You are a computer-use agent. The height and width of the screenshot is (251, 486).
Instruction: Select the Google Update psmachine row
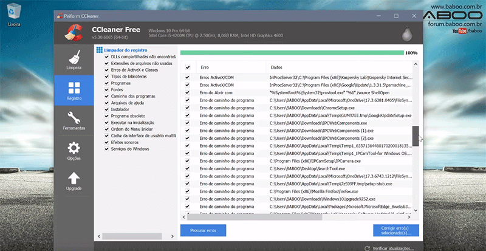[296, 85]
